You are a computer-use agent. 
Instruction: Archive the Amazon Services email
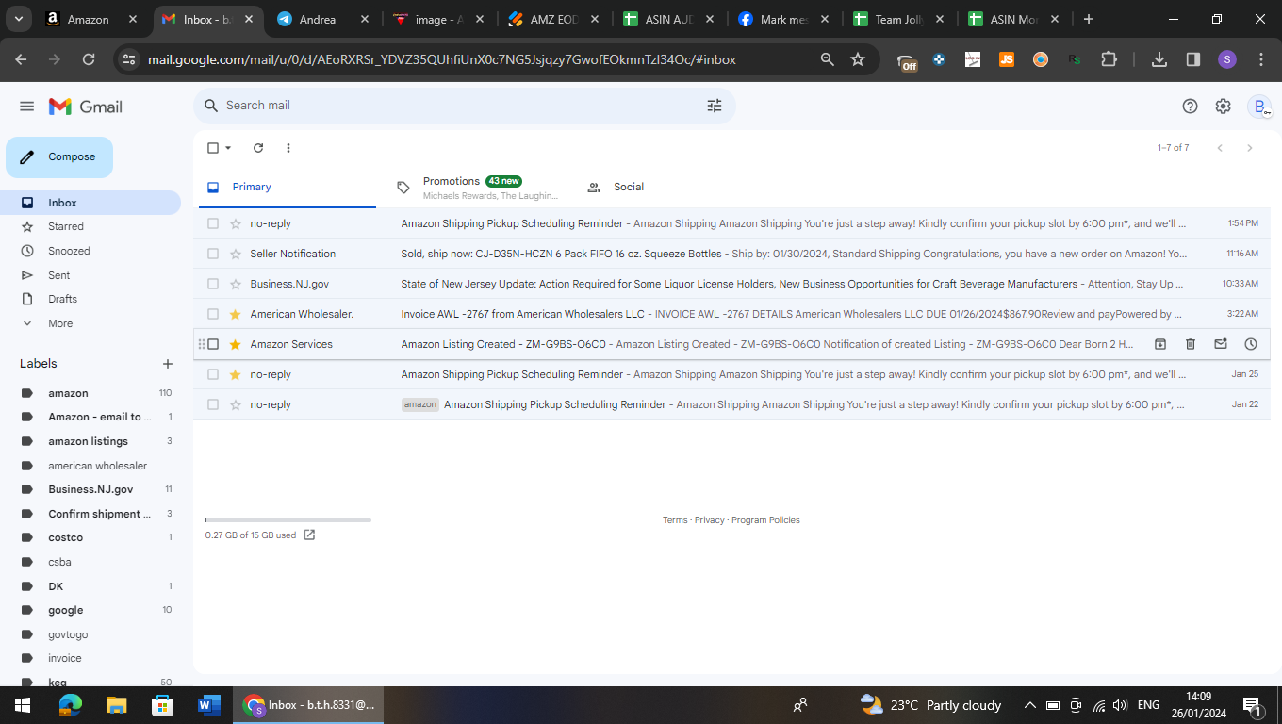(1160, 344)
